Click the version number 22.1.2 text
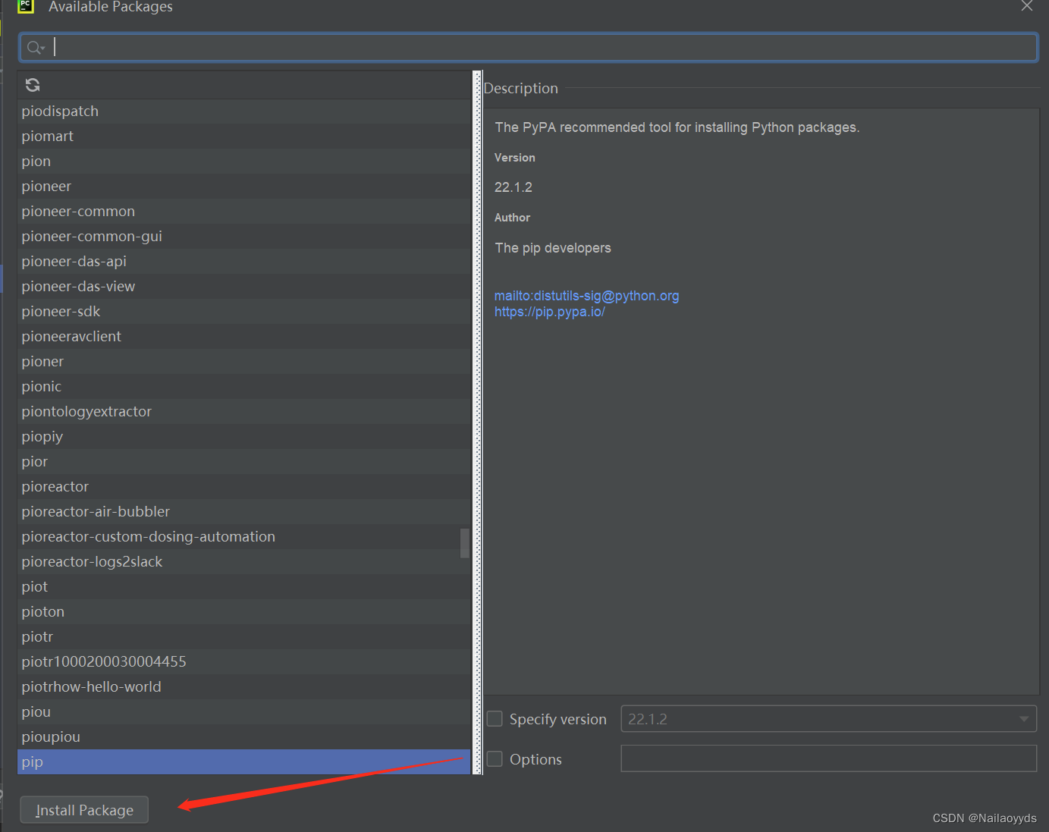This screenshot has width=1049, height=832. (514, 187)
